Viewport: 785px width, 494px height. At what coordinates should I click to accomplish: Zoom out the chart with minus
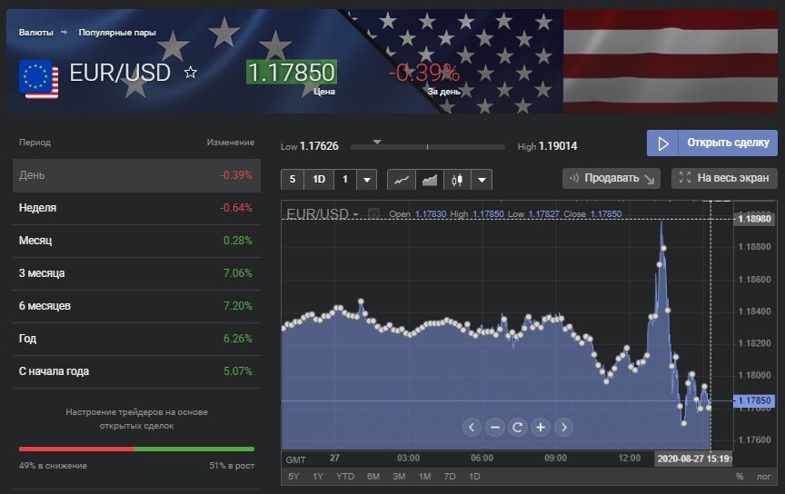pos(494,427)
